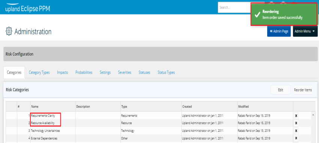Click the upland Eclipse PPM logo

pyautogui.click(x=27, y=9)
